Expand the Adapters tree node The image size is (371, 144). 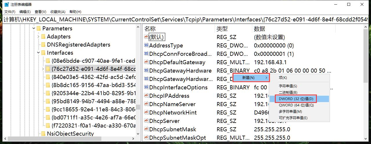pyautogui.click(x=39, y=36)
